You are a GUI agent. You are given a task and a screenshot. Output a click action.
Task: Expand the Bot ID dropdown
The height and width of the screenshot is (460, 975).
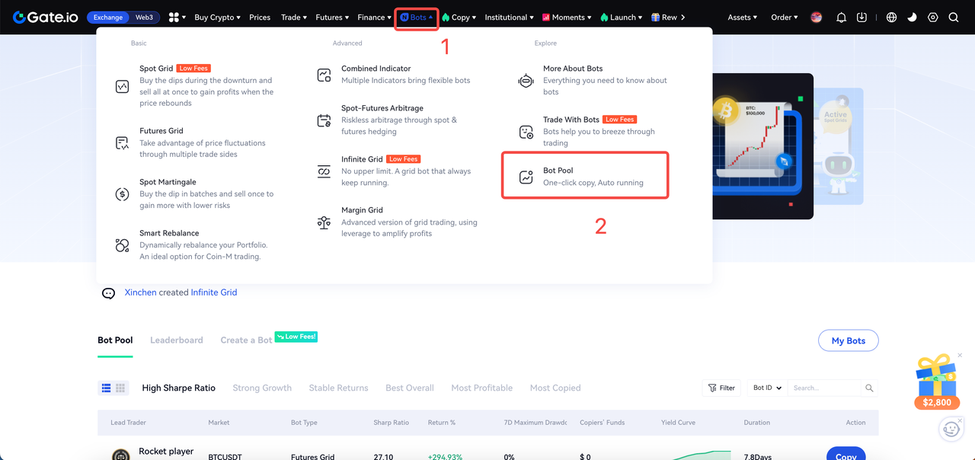click(x=767, y=388)
